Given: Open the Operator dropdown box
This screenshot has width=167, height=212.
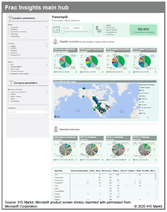Looking at the screenshot, I should [27, 112].
